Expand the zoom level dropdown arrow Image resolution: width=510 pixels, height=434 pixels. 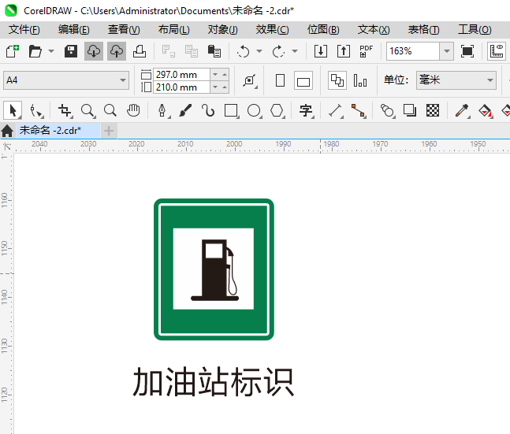447,51
